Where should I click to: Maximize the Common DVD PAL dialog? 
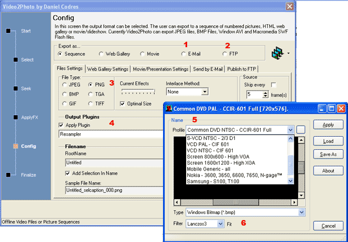[x=332, y=109]
